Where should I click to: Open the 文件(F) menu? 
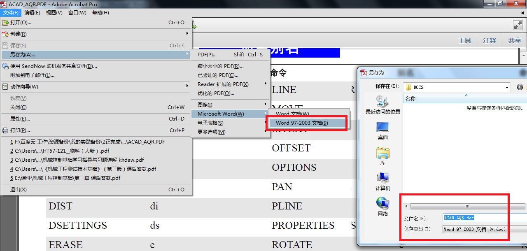[x=11, y=13]
